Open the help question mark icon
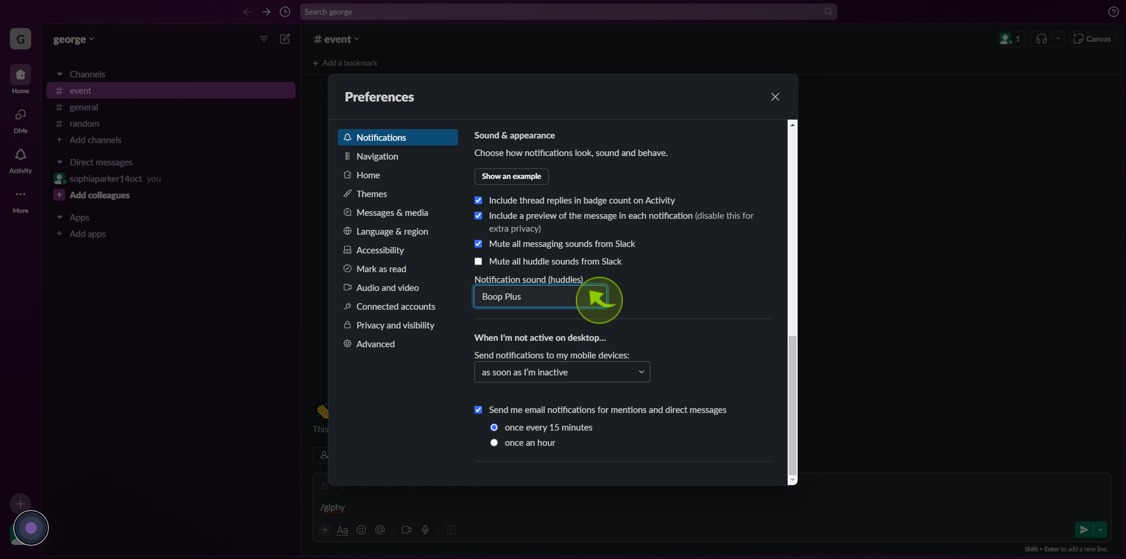 coord(1113,12)
